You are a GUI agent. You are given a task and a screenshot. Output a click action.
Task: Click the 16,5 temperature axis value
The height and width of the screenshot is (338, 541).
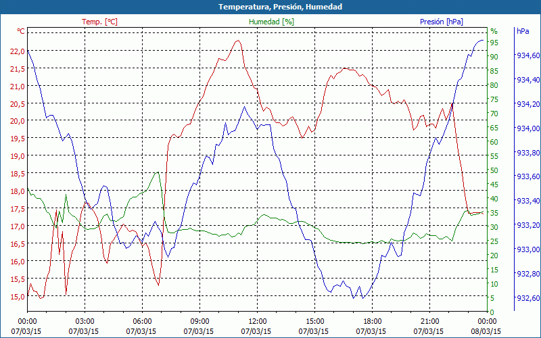tap(18, 244)
